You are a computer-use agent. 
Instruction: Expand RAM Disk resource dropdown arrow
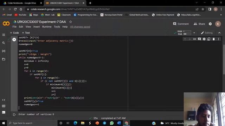194,33
